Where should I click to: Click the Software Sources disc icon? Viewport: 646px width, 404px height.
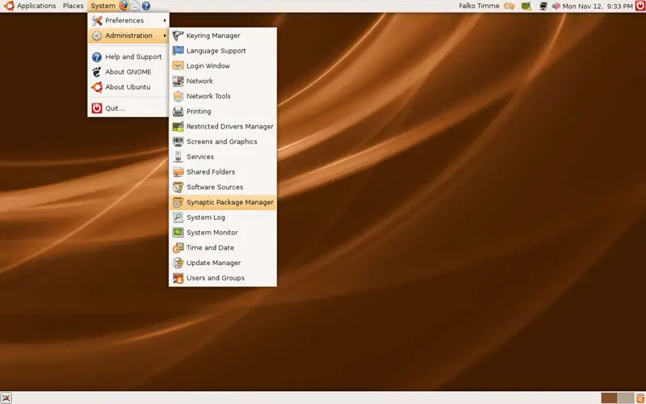[178, 187]
